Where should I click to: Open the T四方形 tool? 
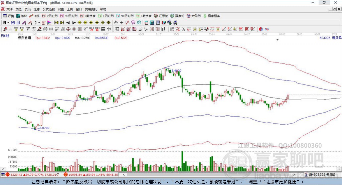tap(106, 16)
